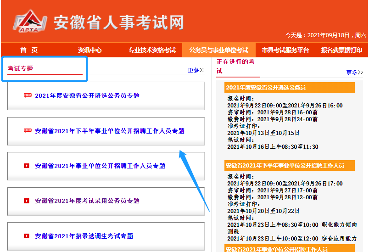This screenshot has width=369, height=252.
Task: Click the 安徽省人事考试网 site title
Action: 118,22
